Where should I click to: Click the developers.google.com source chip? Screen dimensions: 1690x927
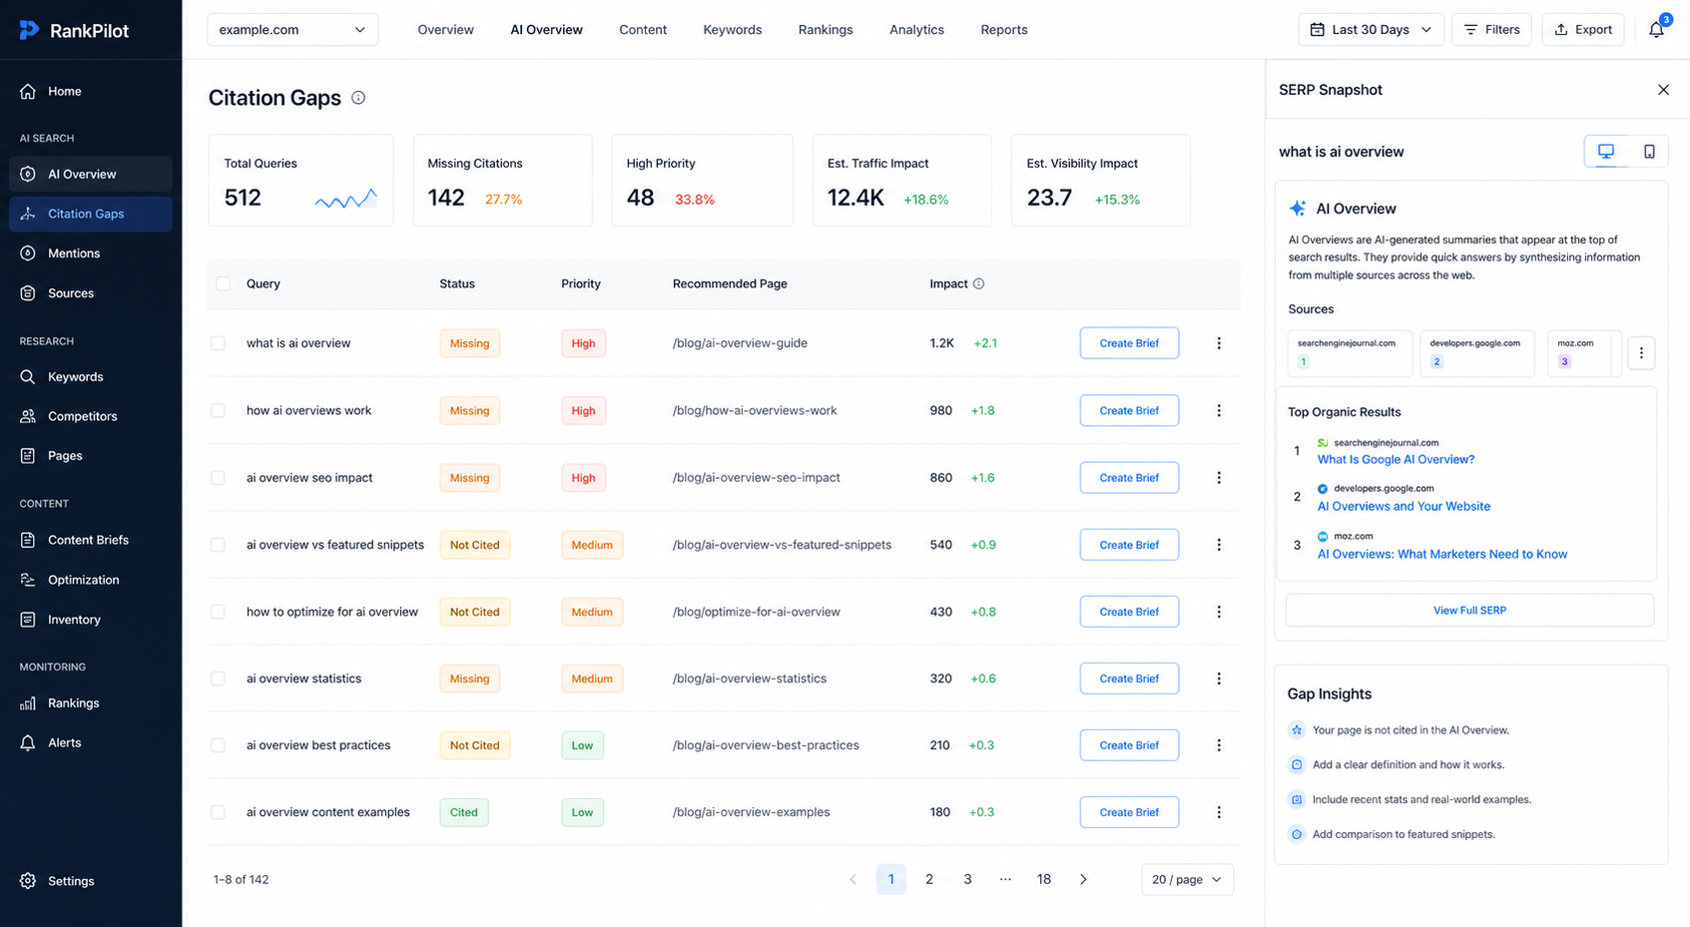coord(1477,353)
